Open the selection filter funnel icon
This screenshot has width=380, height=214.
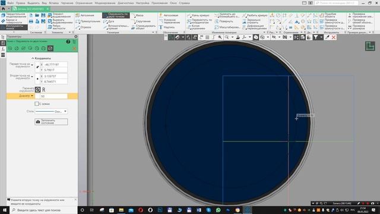315,37
